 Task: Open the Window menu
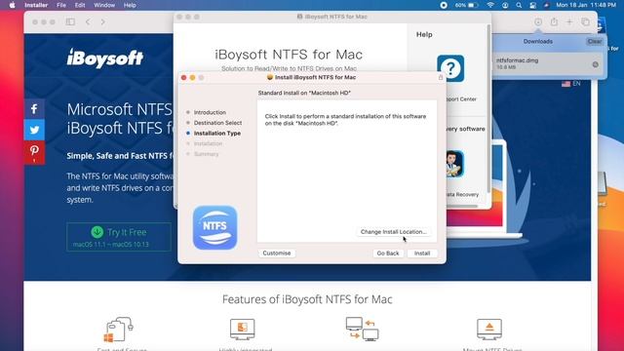[x=104, y=5]
